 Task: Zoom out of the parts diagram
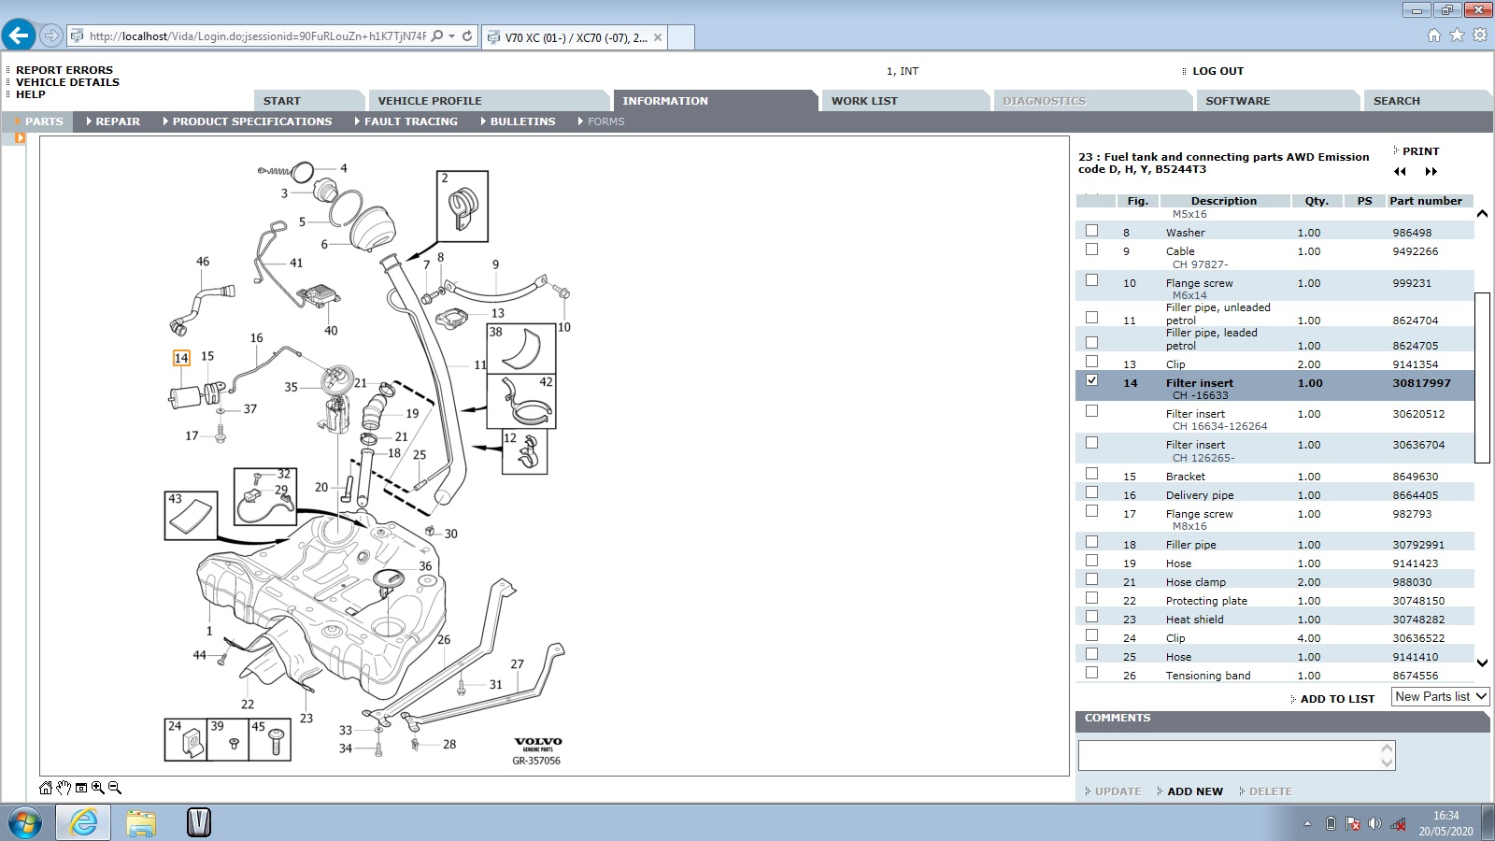tap(115, 788)
